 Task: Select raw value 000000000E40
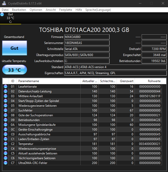click(x=150, y=130)
